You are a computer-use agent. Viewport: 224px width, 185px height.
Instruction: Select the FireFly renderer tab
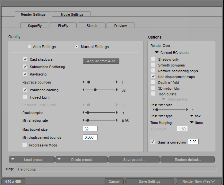coord(63,25)
